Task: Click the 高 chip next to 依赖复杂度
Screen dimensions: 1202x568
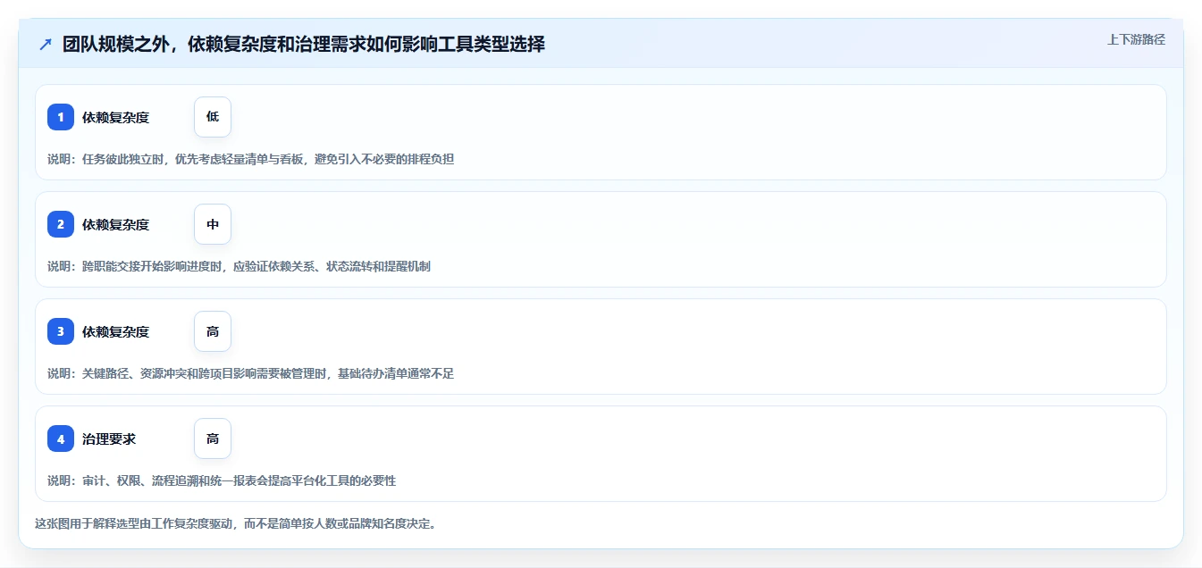Action: (x=213, y=331)
